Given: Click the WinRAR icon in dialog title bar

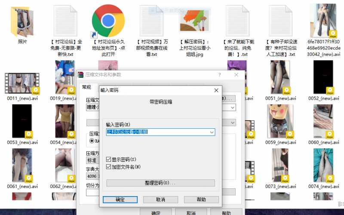Looking at the screenshot, I should [x=80, y=75].
